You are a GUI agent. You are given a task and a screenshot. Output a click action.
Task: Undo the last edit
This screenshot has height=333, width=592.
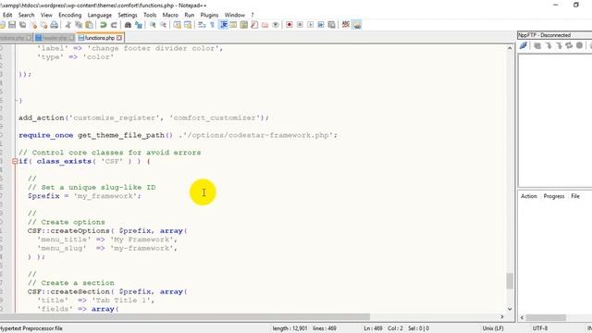click(103, 25)
